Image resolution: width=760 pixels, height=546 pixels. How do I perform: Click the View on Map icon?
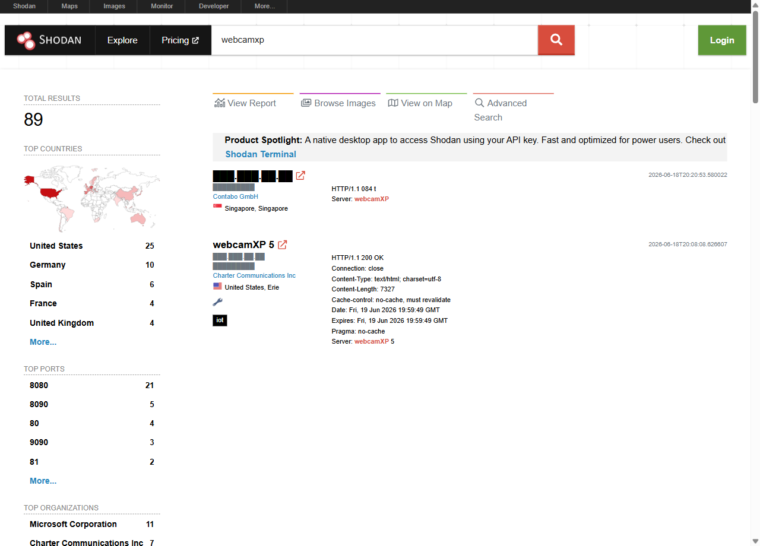point(393,103)
